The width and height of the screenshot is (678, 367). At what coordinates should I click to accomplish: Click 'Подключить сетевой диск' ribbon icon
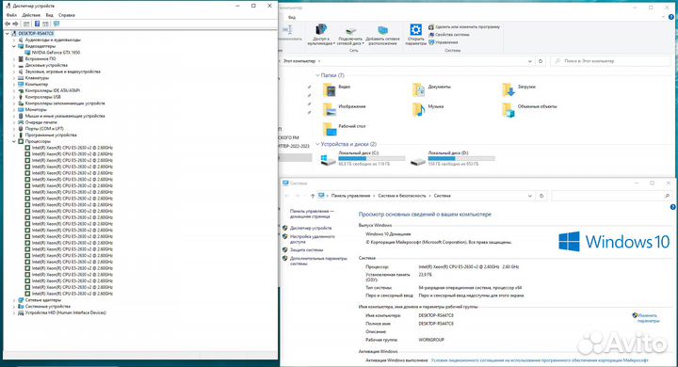click(x=350, y=36)
